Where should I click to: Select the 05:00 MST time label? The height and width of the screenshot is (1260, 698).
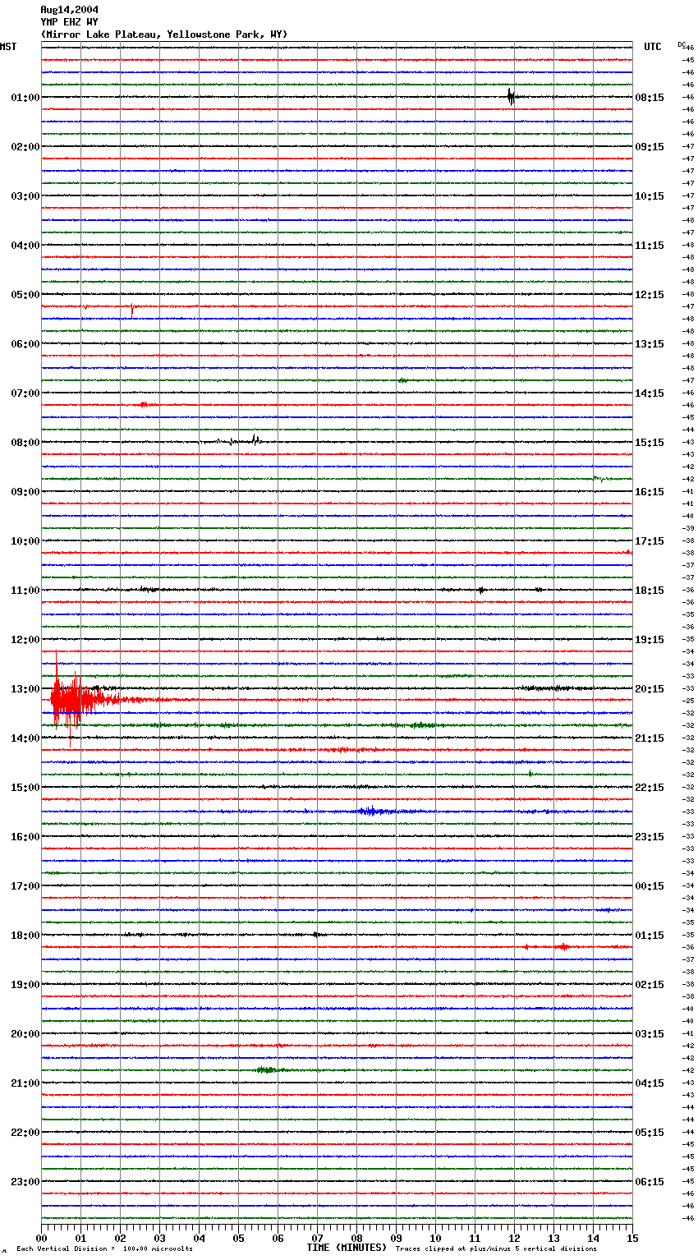(x=25, y=295)
